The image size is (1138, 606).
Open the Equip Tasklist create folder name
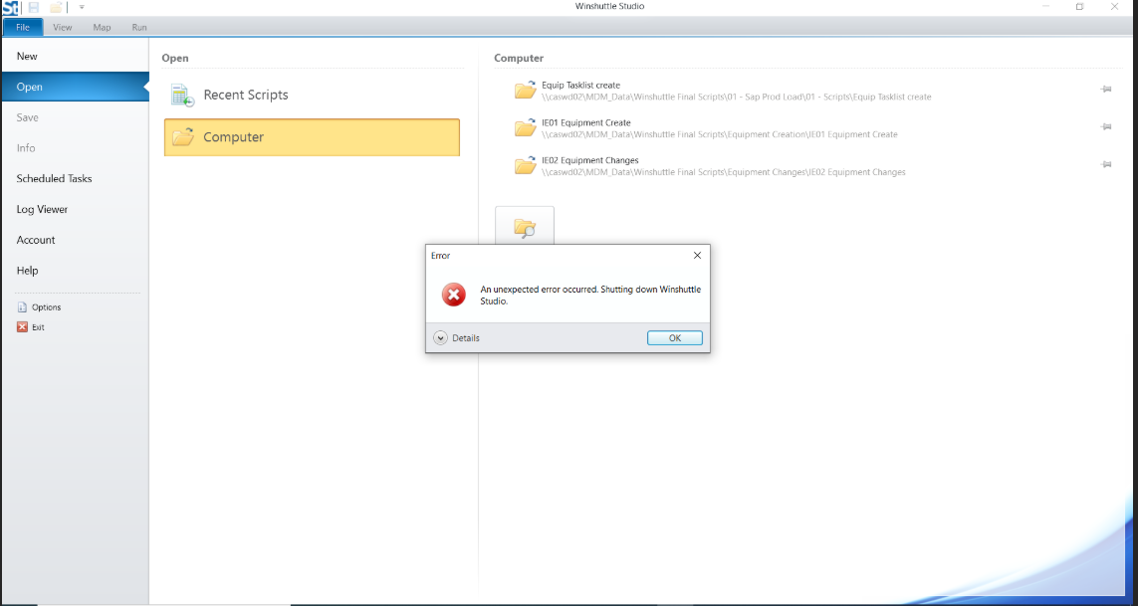click(580, 85)
